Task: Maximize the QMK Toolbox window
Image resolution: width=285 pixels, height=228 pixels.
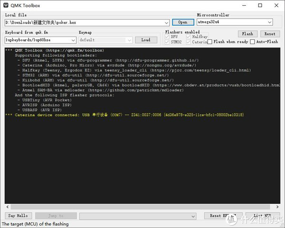Action: point(260,5)
